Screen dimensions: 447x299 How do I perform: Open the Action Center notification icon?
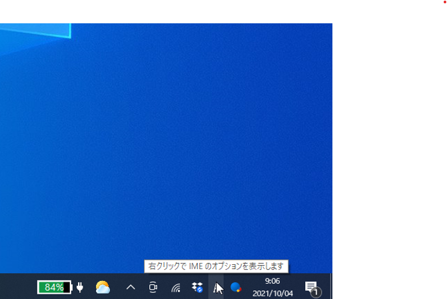click(x=310, y=286)
